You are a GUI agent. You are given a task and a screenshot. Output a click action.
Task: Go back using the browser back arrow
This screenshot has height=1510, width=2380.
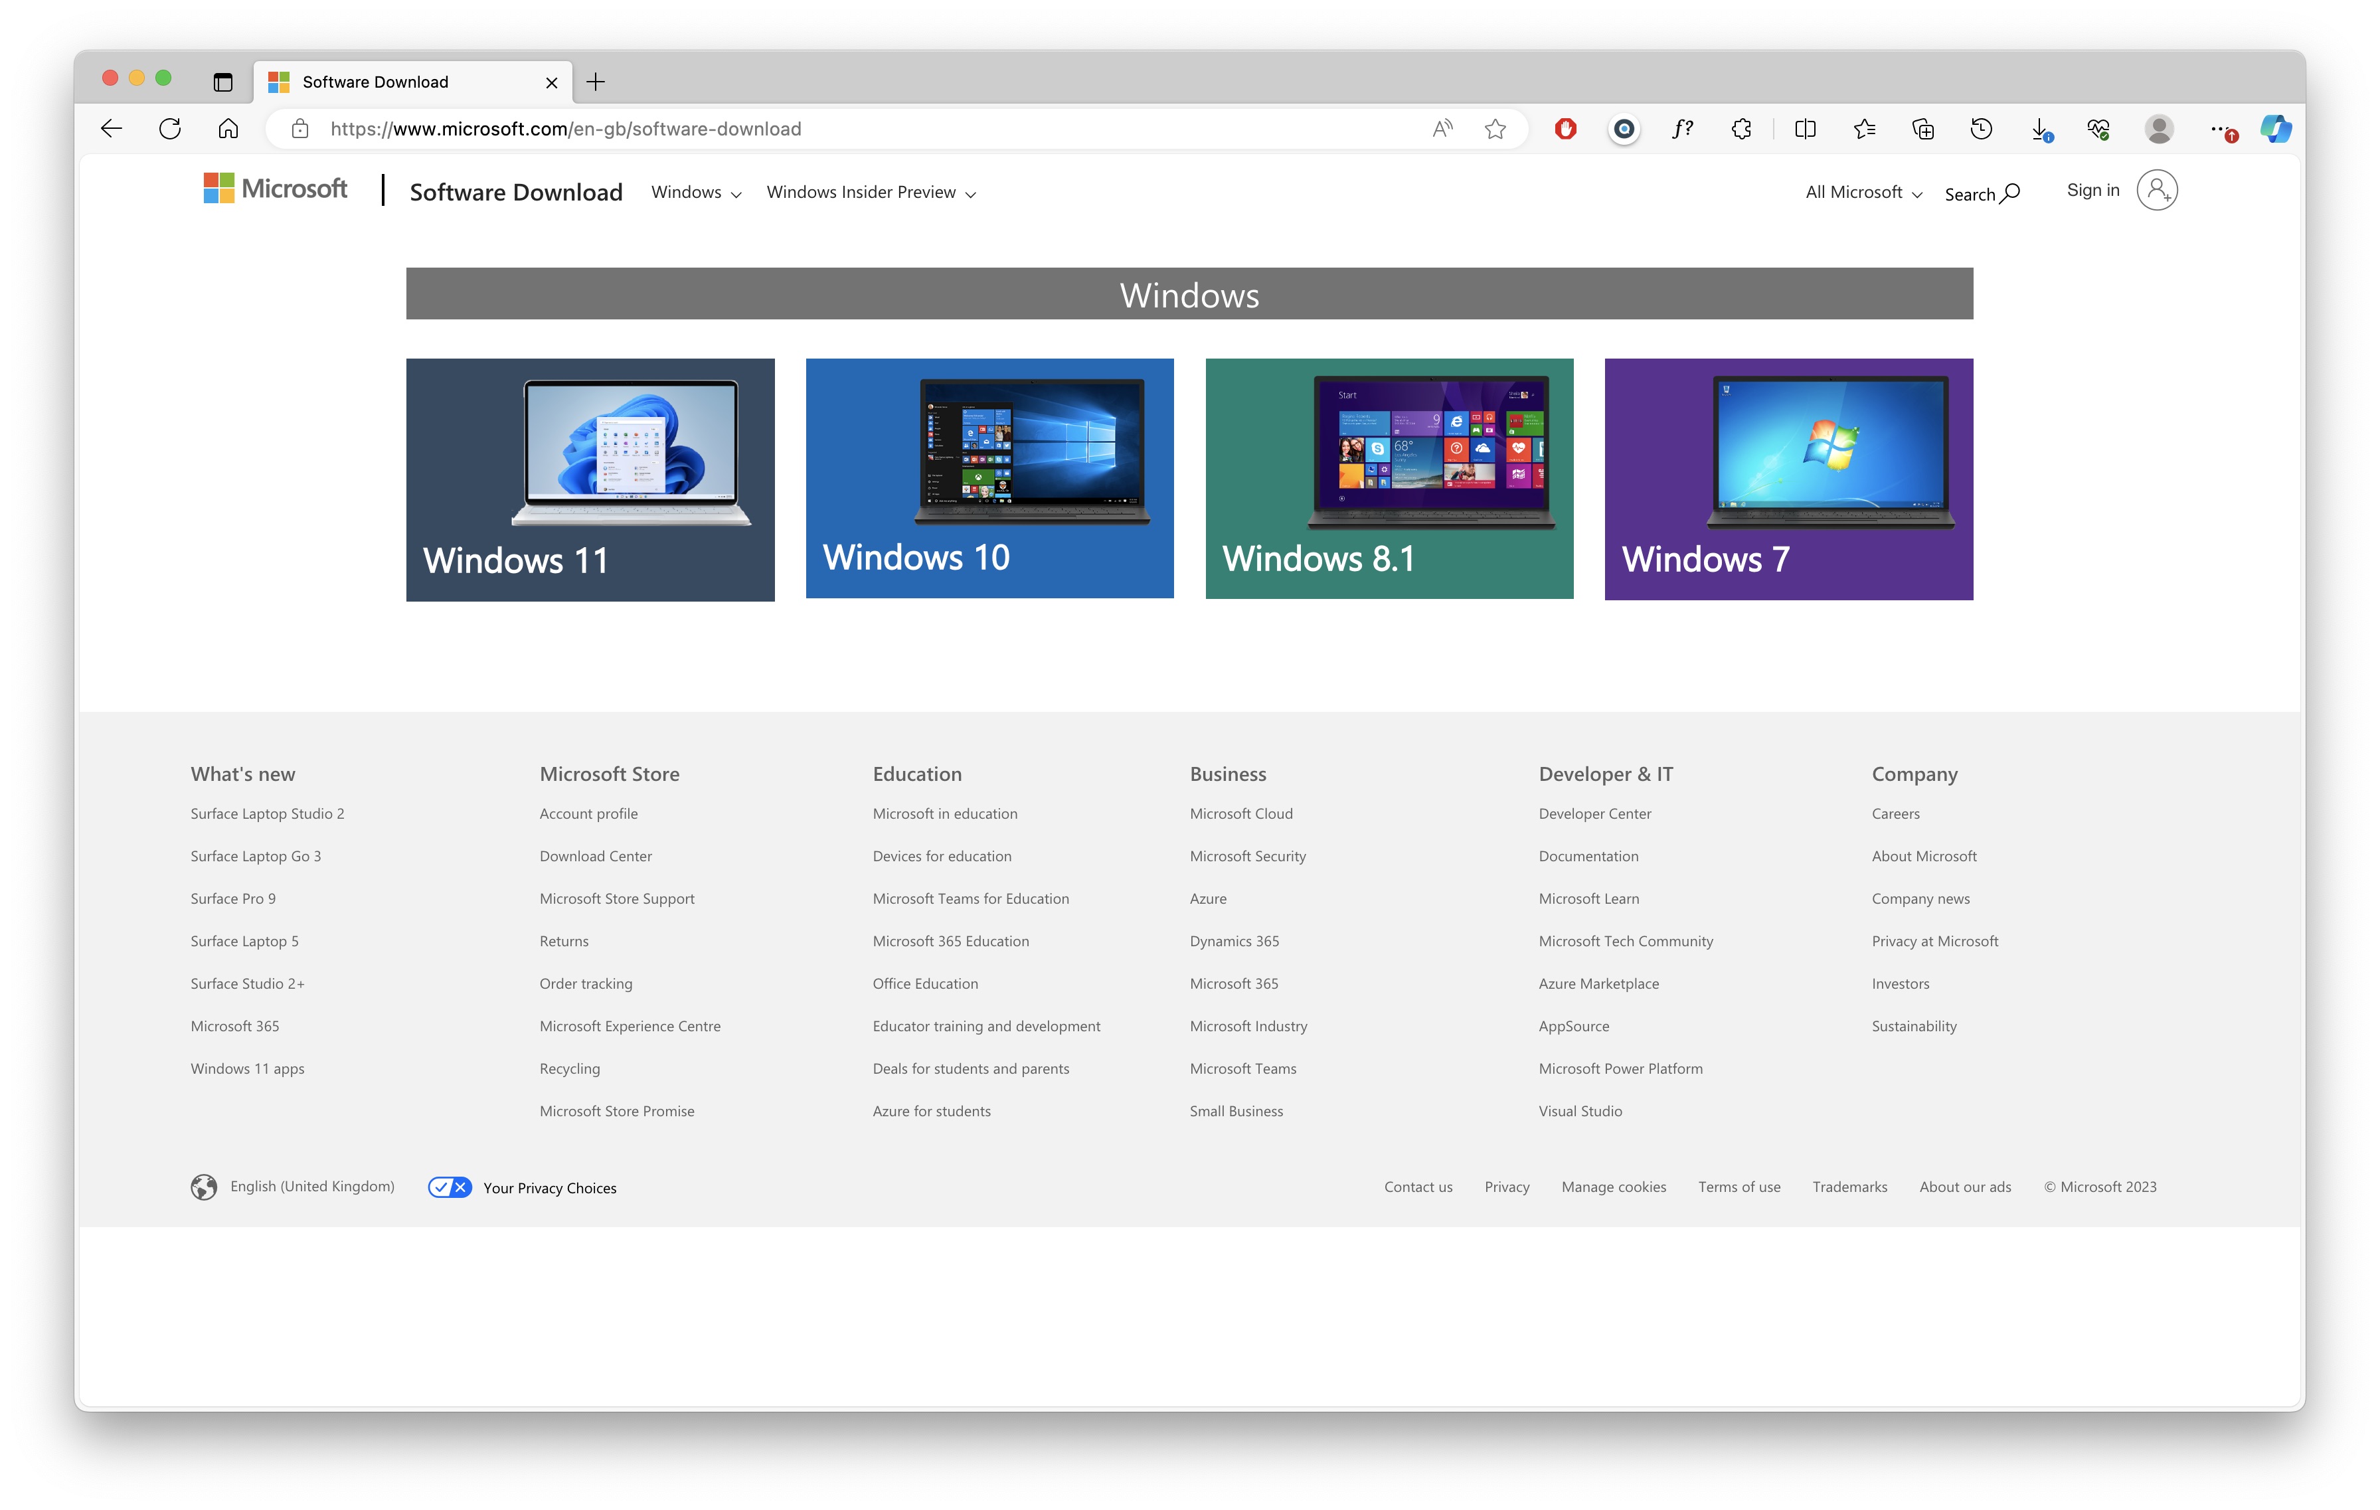click(x=112, y=128)
